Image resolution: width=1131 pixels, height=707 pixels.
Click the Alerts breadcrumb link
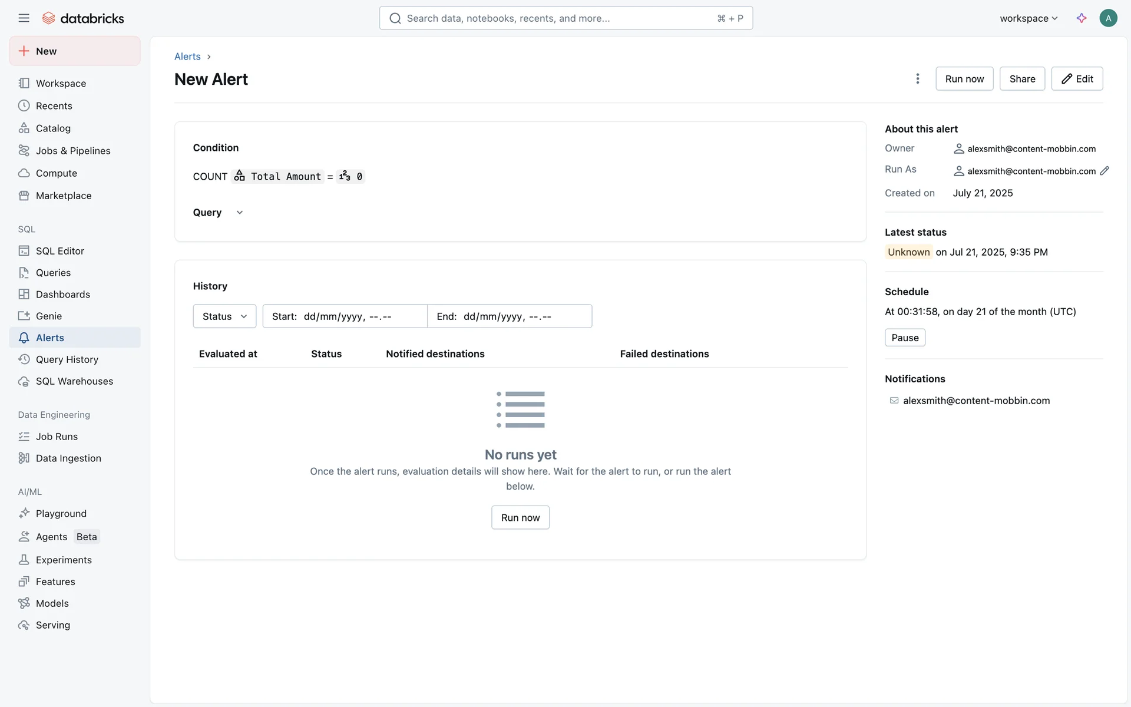click(x=187, y=57)
